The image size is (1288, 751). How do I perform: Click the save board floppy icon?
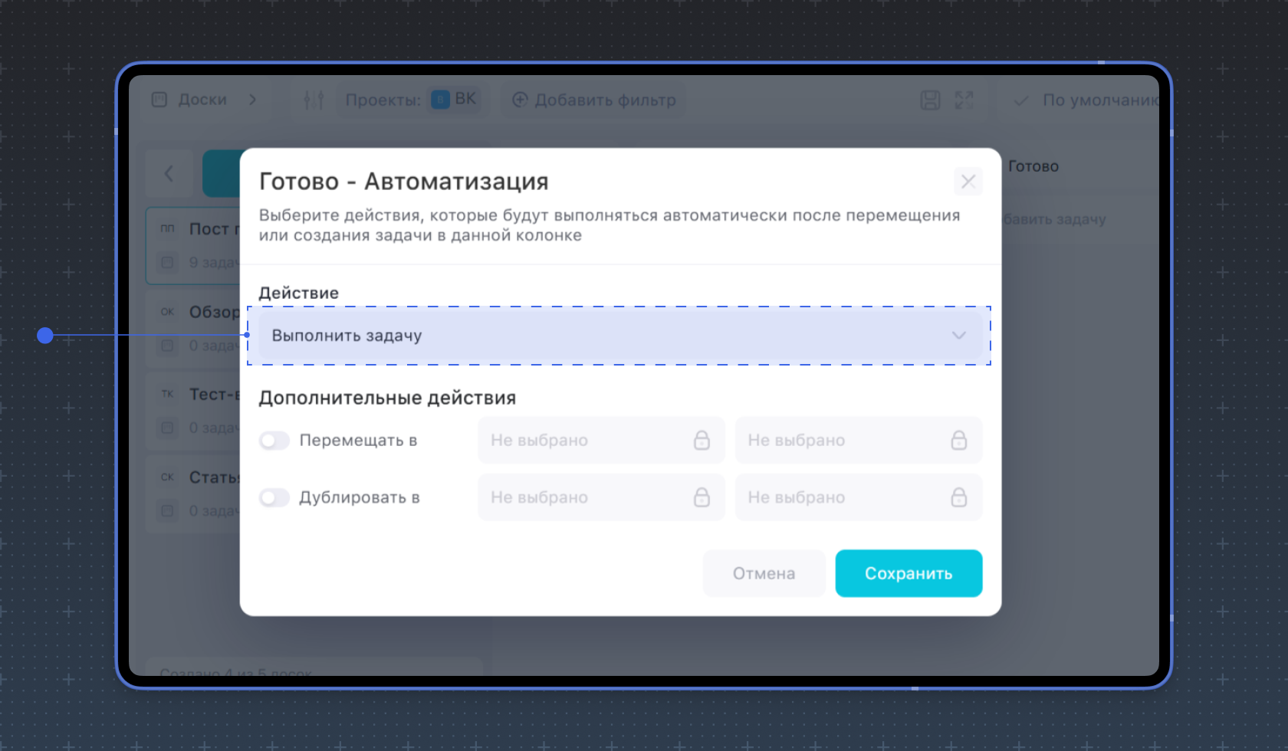[x=930, y=100]
